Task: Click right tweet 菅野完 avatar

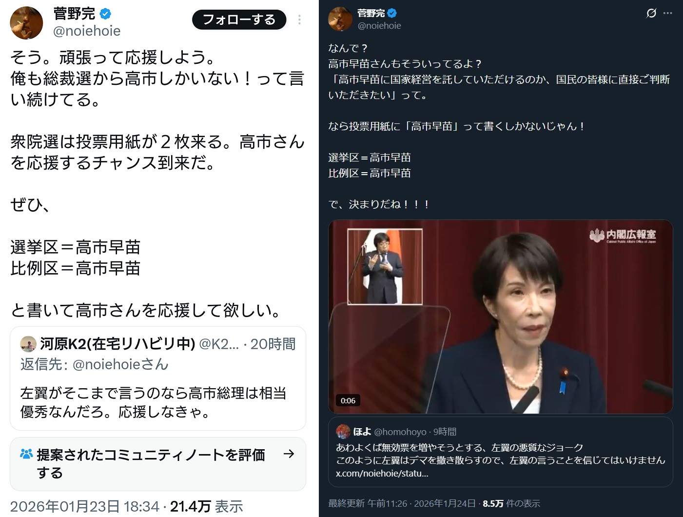Action: (x=340, y=19)
